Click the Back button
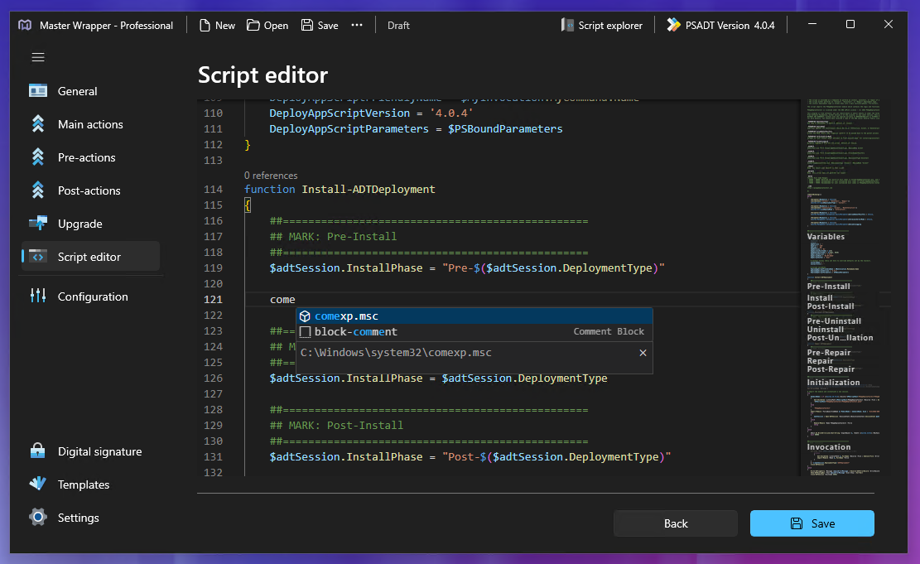 click(676, 523)
